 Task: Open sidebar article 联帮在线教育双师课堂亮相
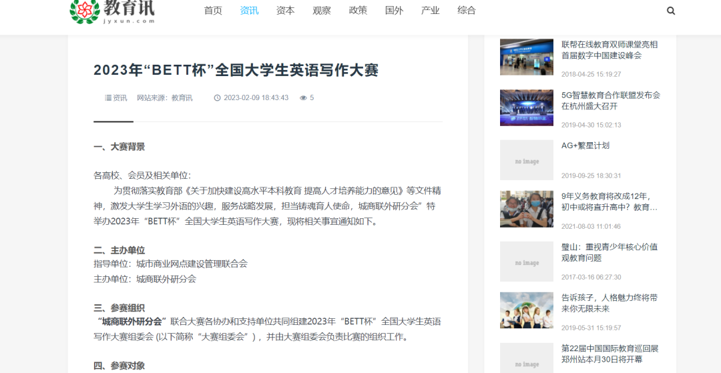coord(610,50)
